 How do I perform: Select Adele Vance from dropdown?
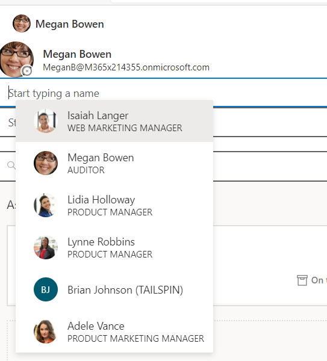[x=114, y=332]
